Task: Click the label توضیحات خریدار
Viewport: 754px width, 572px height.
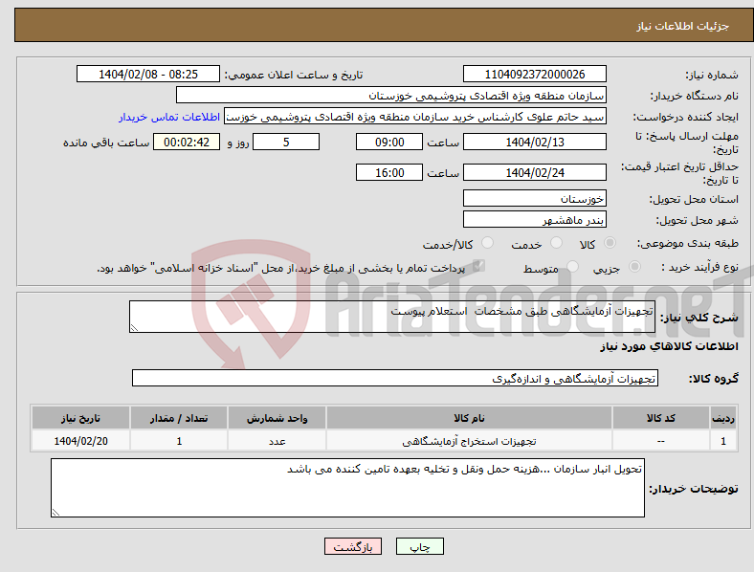Action: click(x=694, y=489)
